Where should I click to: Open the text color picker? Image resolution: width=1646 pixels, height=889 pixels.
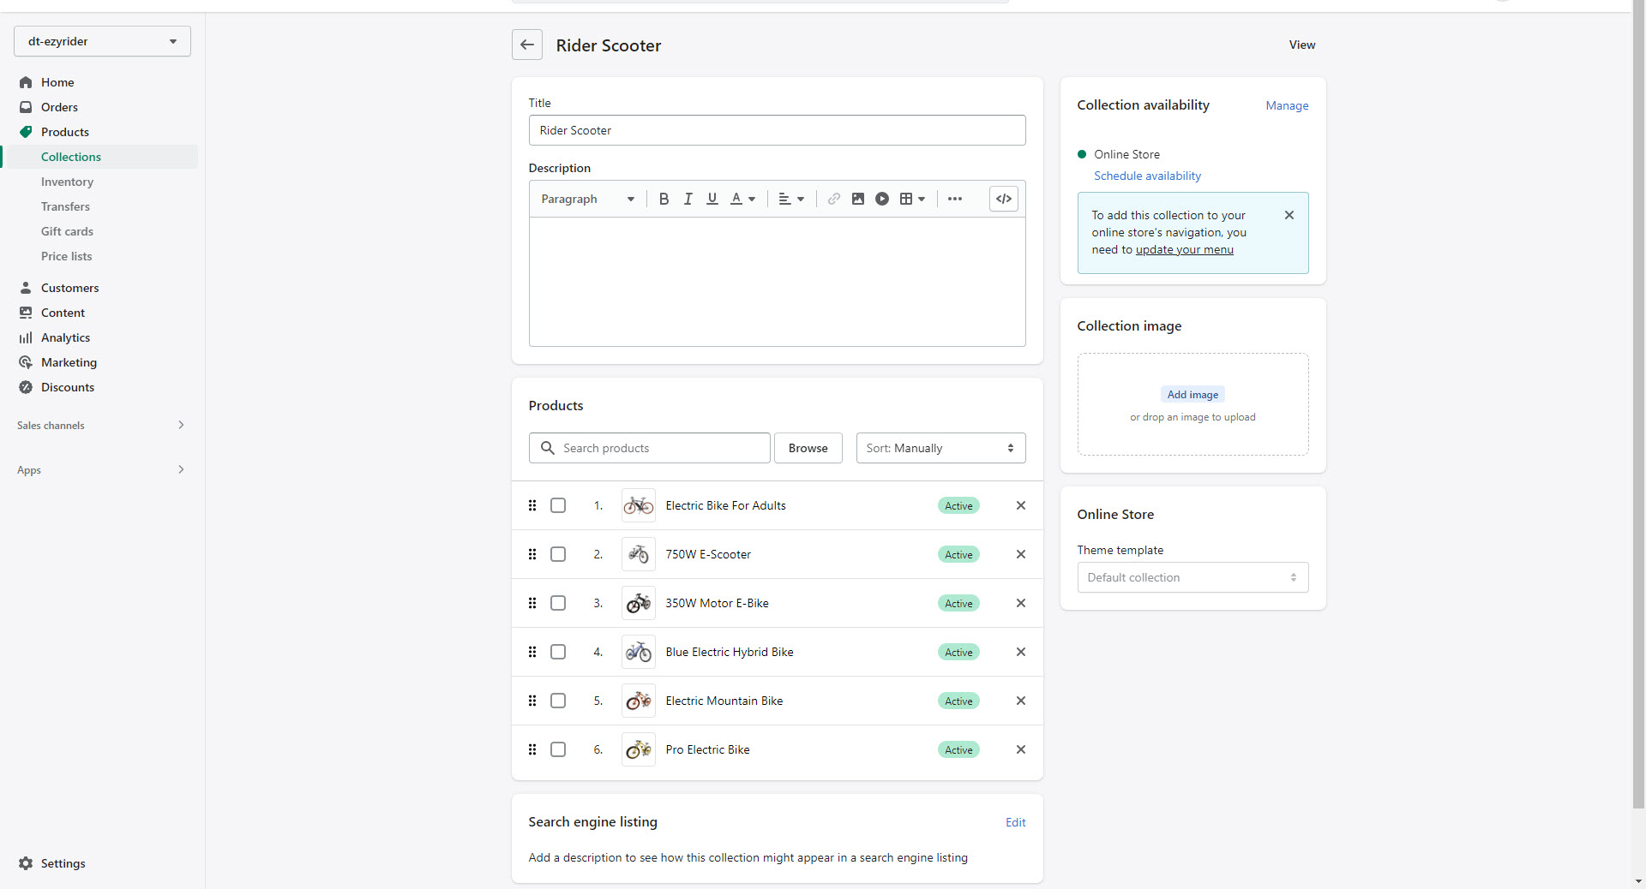742,199
